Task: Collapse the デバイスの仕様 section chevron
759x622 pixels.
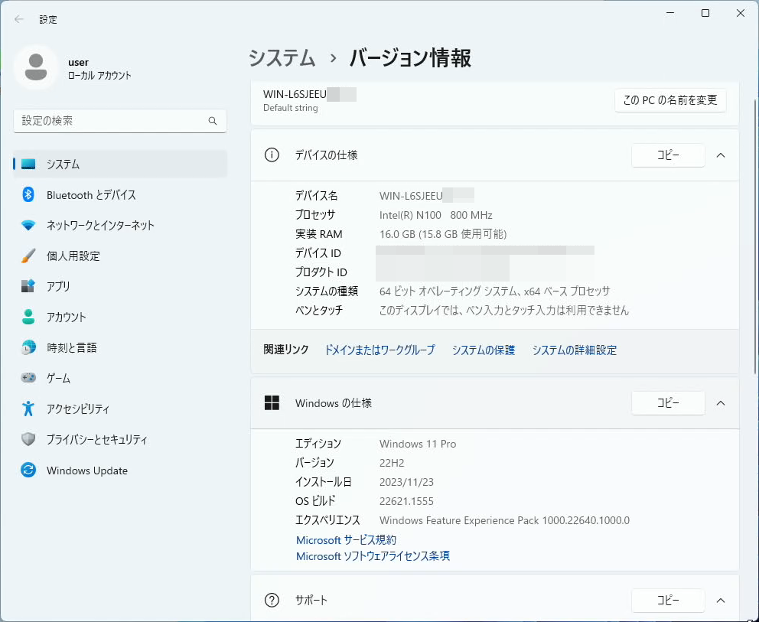Action: click(721, 155)
